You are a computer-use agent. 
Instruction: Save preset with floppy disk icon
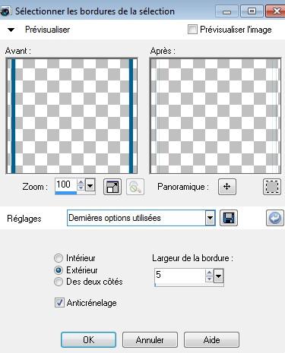click(x=229, y=218)
